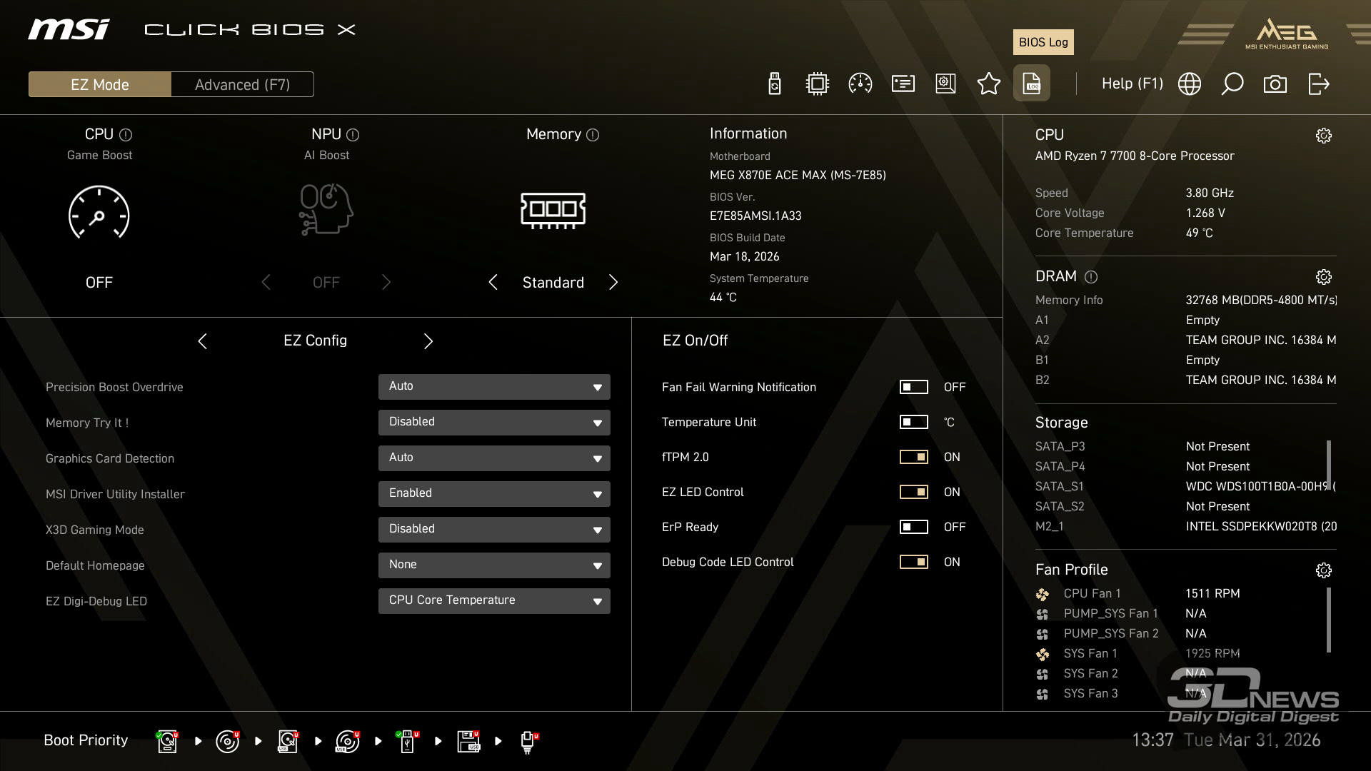Toggle Fan Fail Warning Notification switch

pos(913,387)
